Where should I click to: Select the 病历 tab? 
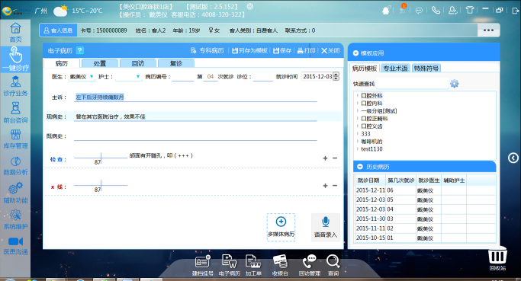click(x=62, y=63)
